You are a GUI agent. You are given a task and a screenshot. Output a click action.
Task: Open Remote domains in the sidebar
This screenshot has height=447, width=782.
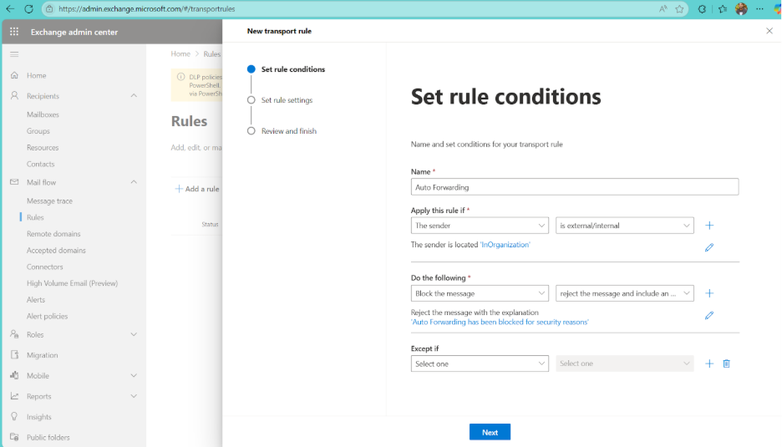tap(53, 233)
